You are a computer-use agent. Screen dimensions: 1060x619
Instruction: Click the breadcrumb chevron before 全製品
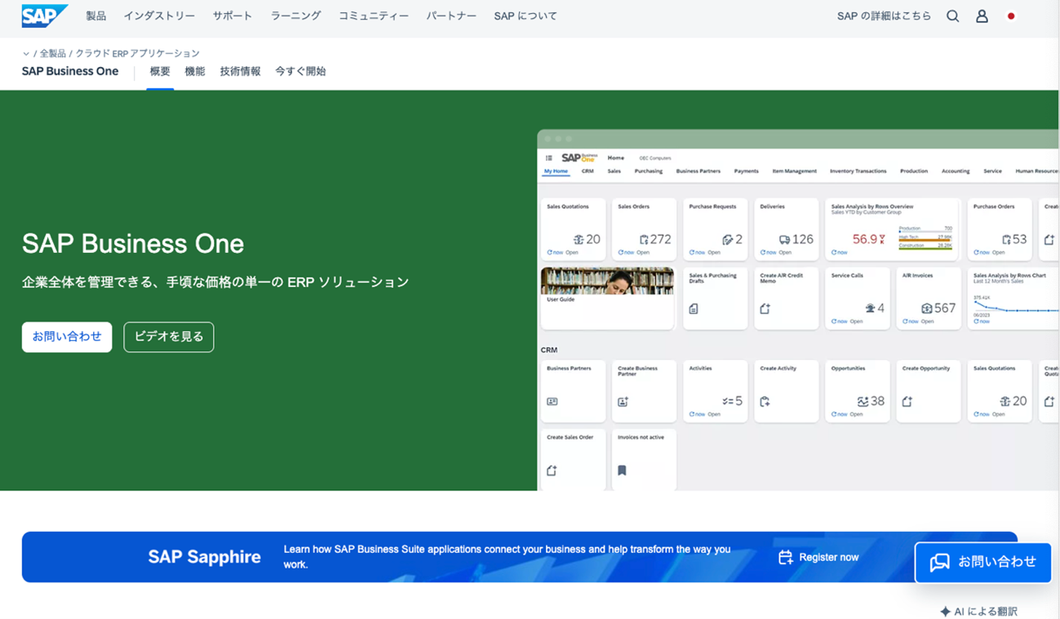pos(26,54)
